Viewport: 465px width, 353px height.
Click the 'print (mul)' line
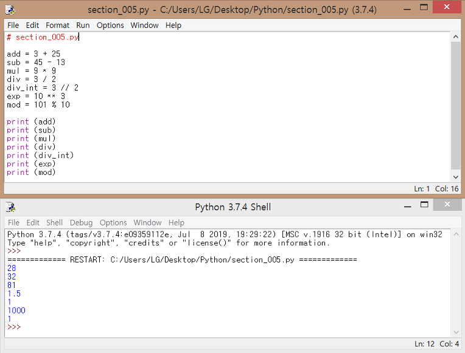pyautogui.click(x=31, y=139)
